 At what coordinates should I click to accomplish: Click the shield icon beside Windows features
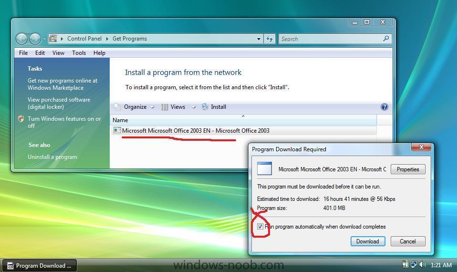(x=21, y=119)
